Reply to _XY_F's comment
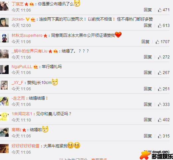173x160 pixels. (148, 89)
